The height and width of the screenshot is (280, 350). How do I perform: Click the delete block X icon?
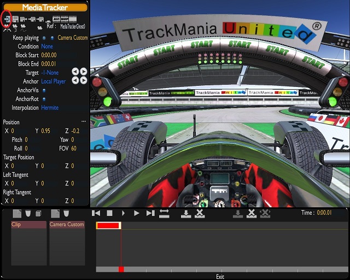click(200, 213)
